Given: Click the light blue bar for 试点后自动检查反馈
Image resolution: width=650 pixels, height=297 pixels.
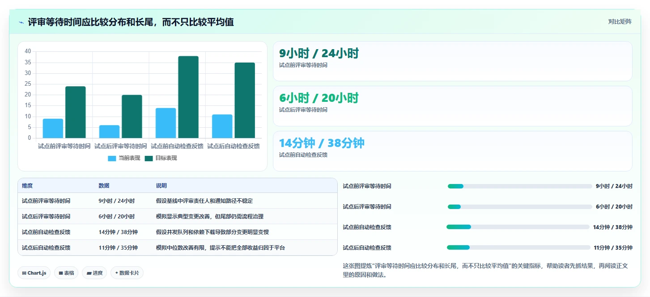Looking at the screenshot, I should pos(222,126).
